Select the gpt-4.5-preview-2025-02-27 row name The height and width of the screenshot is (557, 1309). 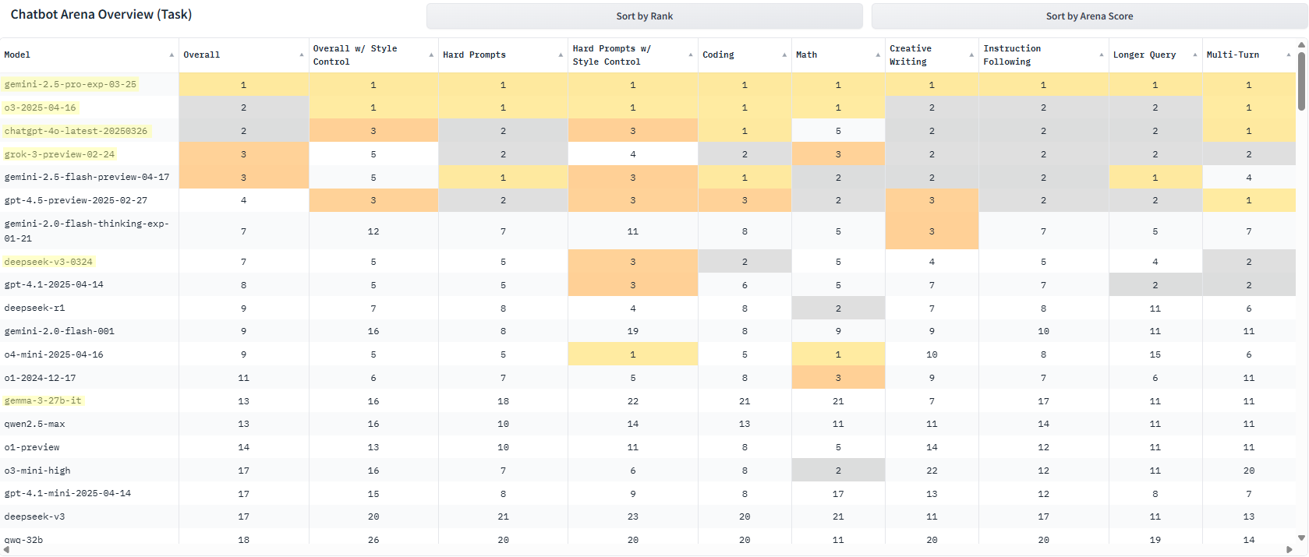coord(76,200)
